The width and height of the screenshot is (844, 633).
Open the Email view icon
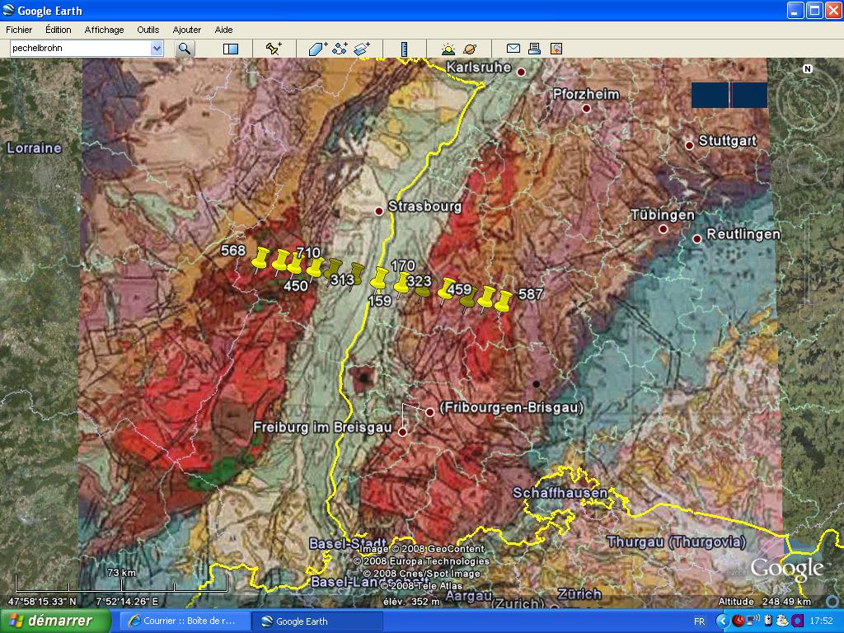[514, 49]
